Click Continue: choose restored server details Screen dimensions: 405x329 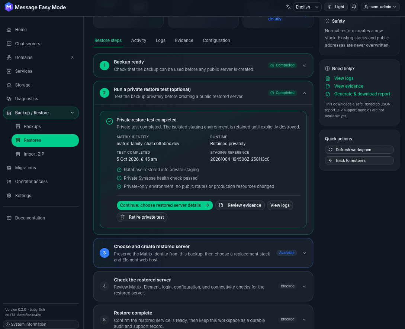[165, 205]
